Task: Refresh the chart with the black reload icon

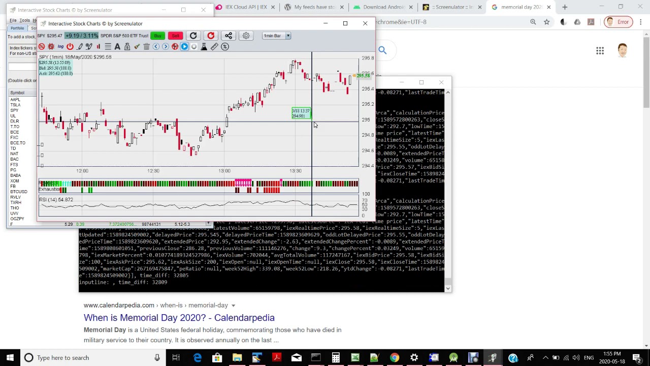Action: click(193, 36)
